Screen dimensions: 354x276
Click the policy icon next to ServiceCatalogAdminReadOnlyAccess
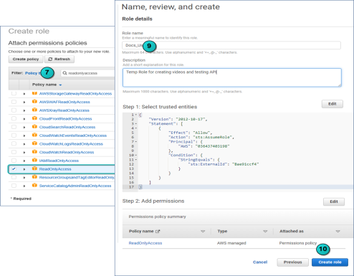pos(34,185)
